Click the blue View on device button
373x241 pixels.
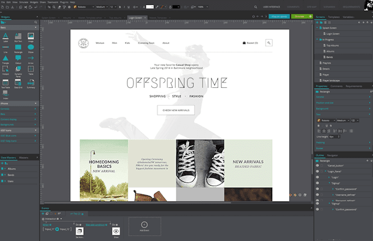click(x=279, y=16)
